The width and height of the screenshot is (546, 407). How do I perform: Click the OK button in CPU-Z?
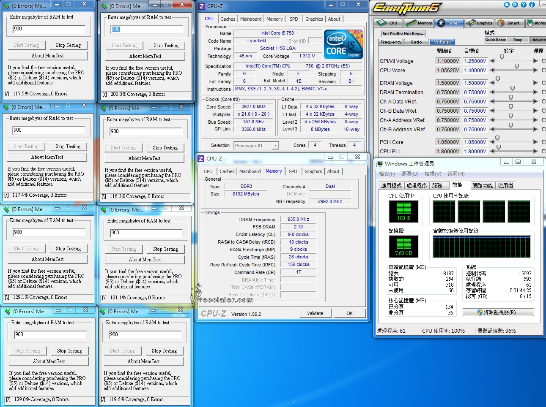(x=349, y=313)
